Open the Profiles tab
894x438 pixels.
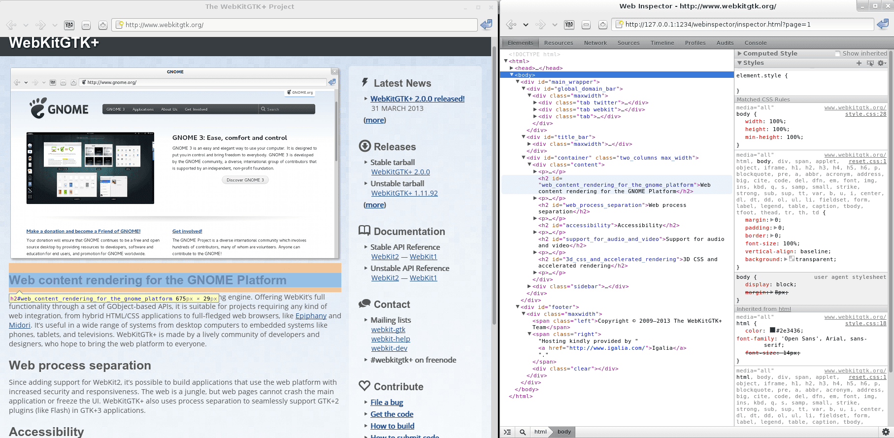click(x=695, y=43)
